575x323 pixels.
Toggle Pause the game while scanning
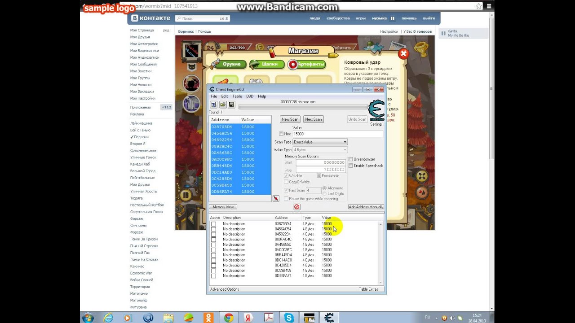click(286, 199)
